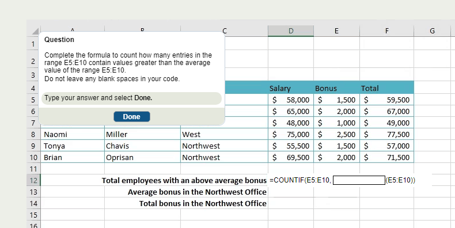The width and height of the screenshot is (455, 228).
Task: Select row 12 header
Action: (x=33, y=180)
